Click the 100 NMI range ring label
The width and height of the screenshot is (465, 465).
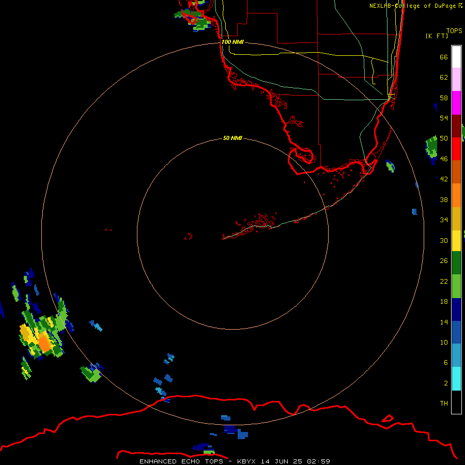233,42
